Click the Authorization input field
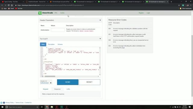The height and width of the screenshot is (109, 193). coord(58,30)
